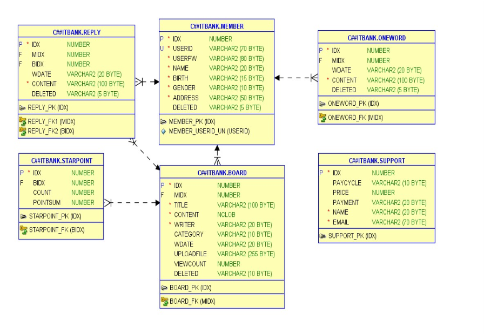Click the PRICE column in SUPPORT table
This screenshot has height=335, width=484.
pyautogui.click(x=341, y=193)
